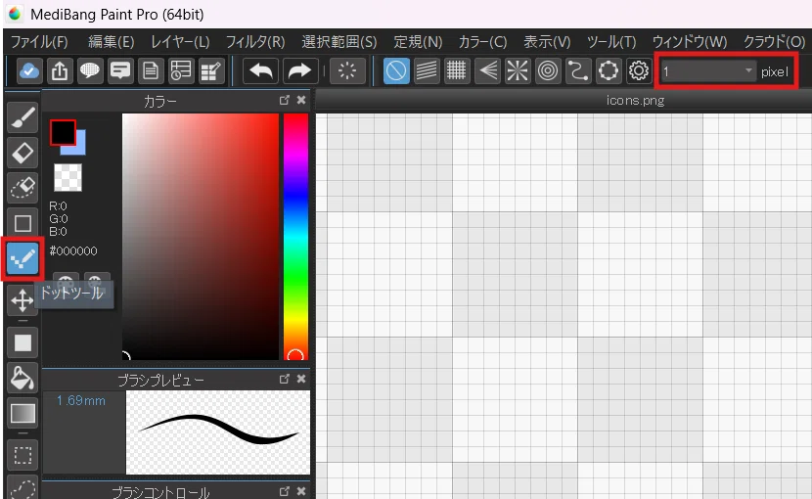Select the Gradient tool
The width and height of the screenshot is (812, 499).
[x=23, y=413]
